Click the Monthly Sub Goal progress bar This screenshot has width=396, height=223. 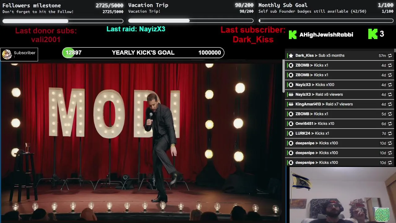click(326, 21)
